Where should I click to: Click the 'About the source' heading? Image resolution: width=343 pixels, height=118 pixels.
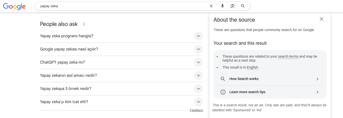[x=234, y=20]
